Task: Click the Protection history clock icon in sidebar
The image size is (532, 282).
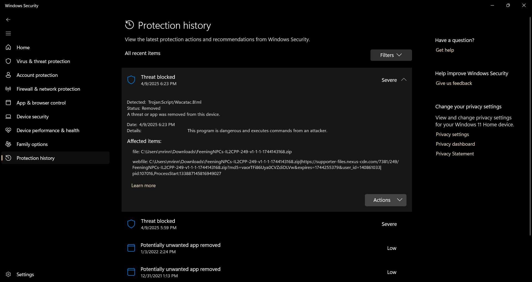Action: coord(8,158)
